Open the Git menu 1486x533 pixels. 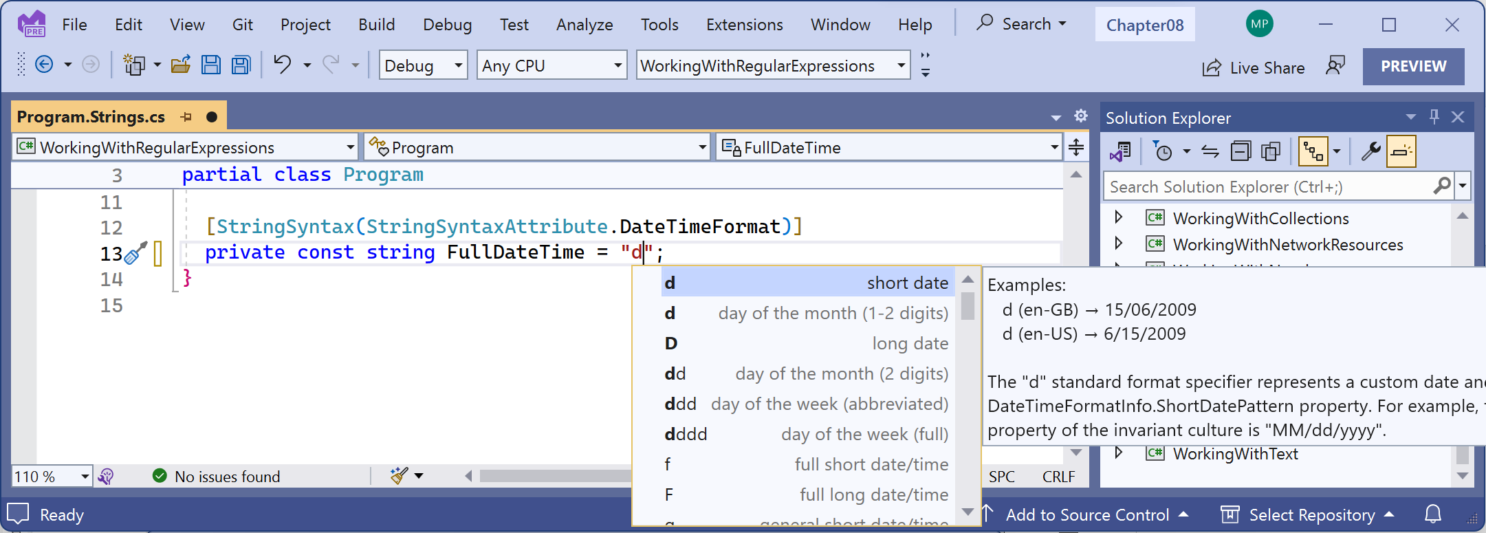click(242, 25)
